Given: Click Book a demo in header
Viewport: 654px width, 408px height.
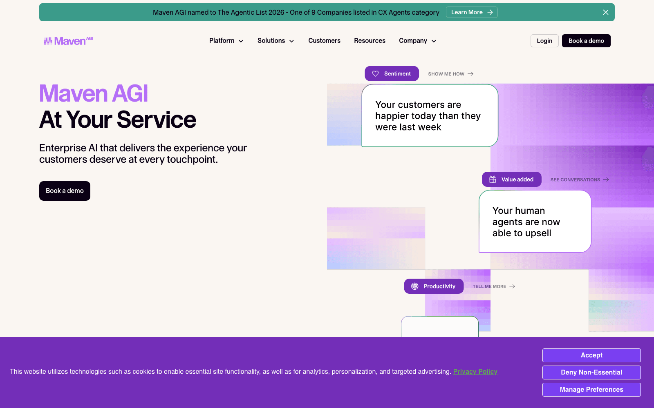Looking at the screenshot, I should point(586,41).
